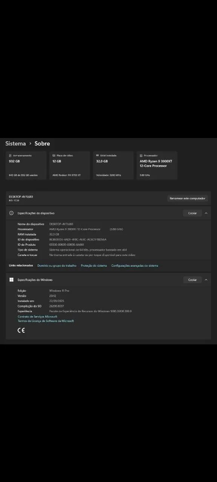Click the info icon beside Especificações do dispositivo
The width and height of the screenshot is (217, 482).
coord(11,213)
